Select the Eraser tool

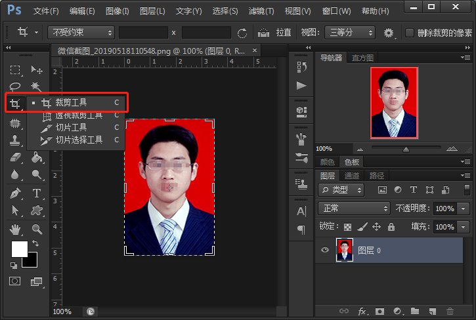15,157
